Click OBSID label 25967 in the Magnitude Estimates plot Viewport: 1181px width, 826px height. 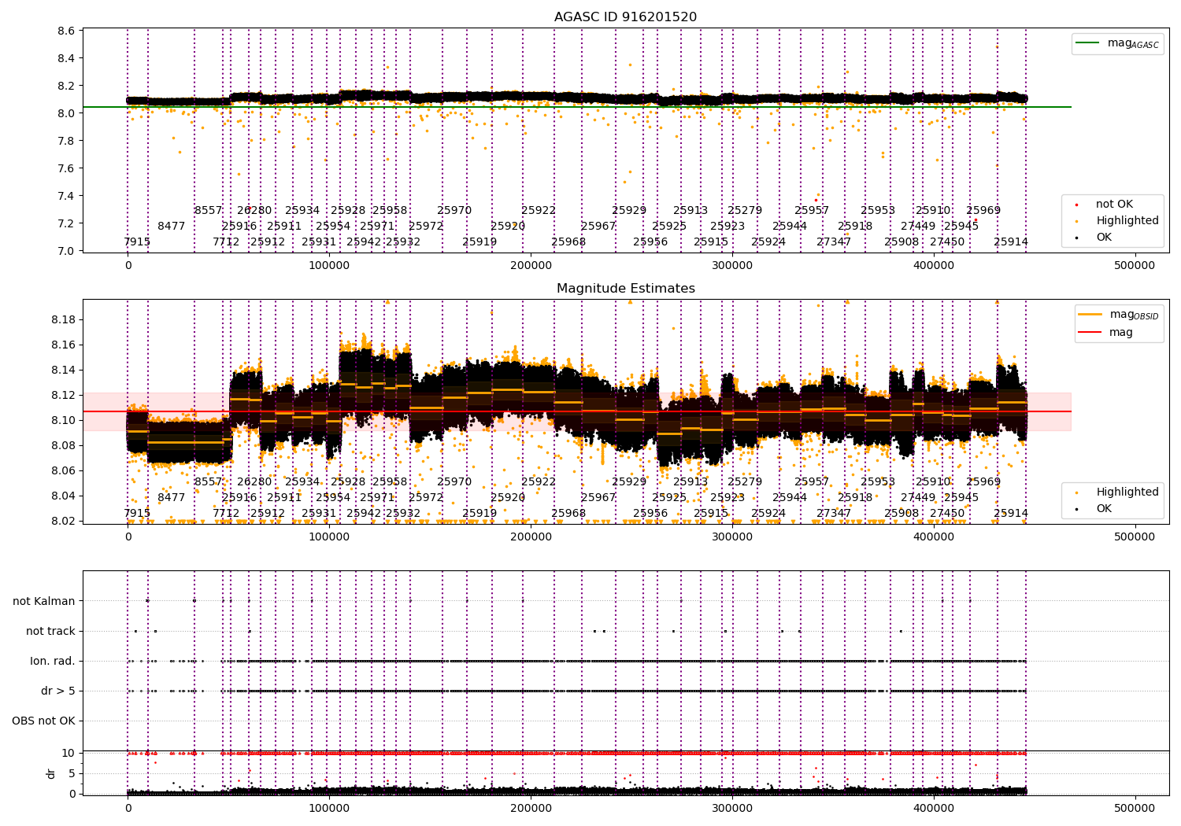598,497
